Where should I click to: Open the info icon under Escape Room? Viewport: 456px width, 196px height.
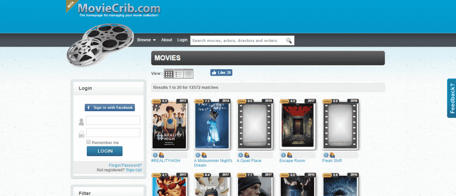click(283, 155)
